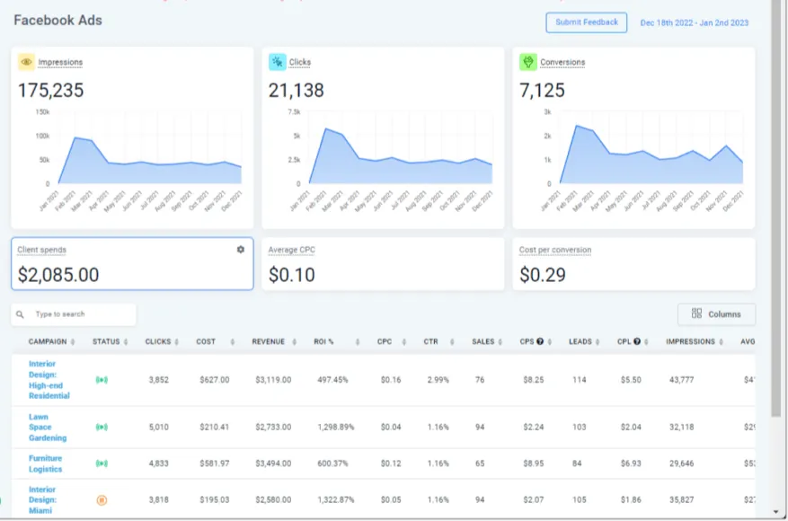Click the 7,125 conversions total
Screen dimensions: 788x521
[542, 91]
